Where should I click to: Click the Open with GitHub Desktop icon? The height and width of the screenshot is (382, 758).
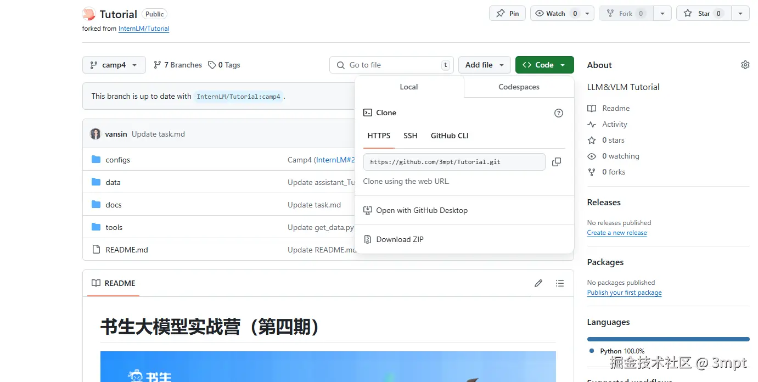(x=368, y=210)
